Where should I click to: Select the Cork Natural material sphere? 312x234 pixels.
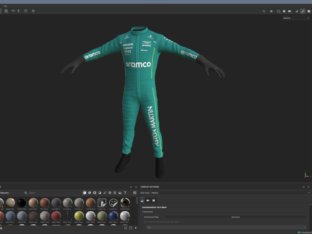click(x=90, y=203)
